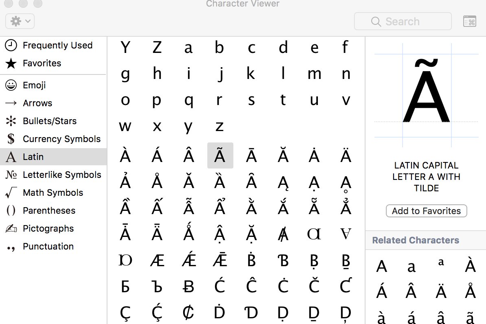This screenshot has height=324, width=486.
Task: Show the Math Symbols category
Action: (x=53, y=193)
